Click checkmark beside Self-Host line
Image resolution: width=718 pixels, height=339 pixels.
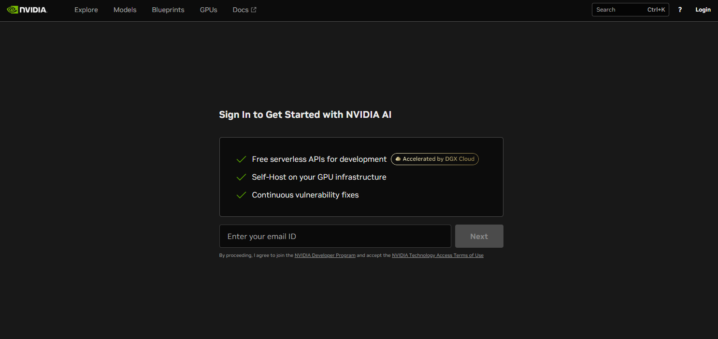point(241,177)
